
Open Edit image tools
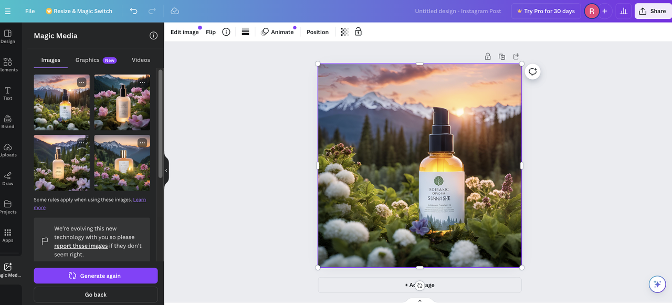click(x=185, y=32)
